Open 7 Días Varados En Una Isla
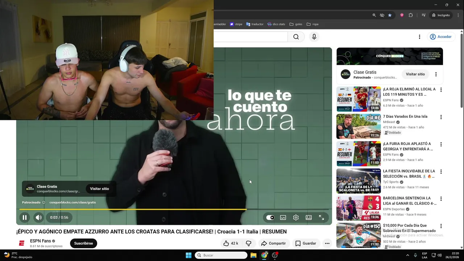This screenshot has width=464, height=261. coord(405,116)
